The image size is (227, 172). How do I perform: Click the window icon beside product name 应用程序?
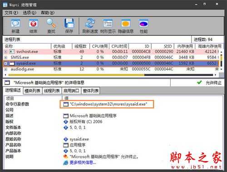point(66,145)
